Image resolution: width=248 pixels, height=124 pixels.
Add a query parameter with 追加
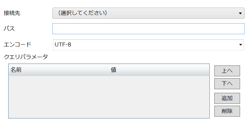pyautogui.click(x=227, y=98)
